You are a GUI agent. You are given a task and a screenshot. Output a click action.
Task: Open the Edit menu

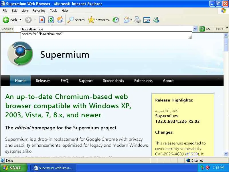[x=14, y=11]
